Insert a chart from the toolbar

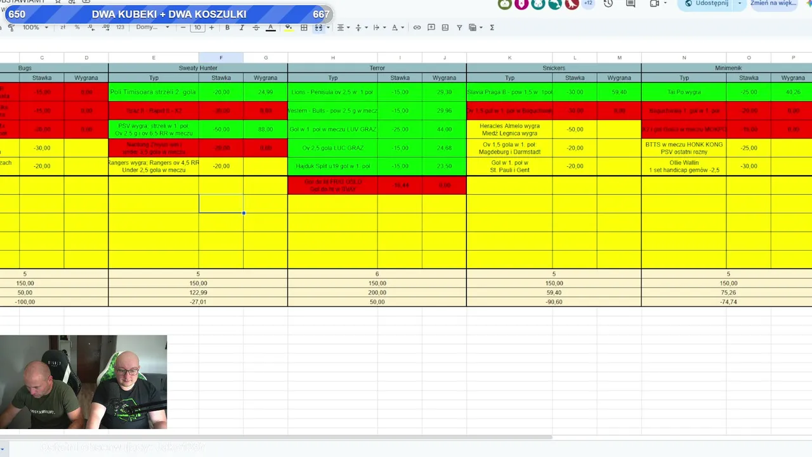coord(445,27)
